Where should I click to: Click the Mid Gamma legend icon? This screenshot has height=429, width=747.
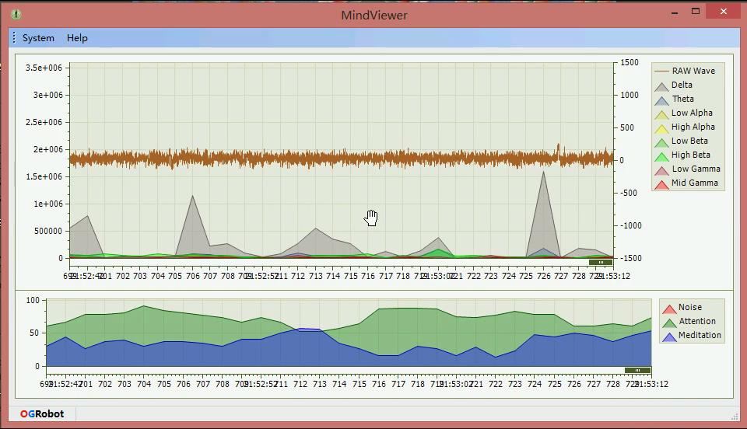661,184
